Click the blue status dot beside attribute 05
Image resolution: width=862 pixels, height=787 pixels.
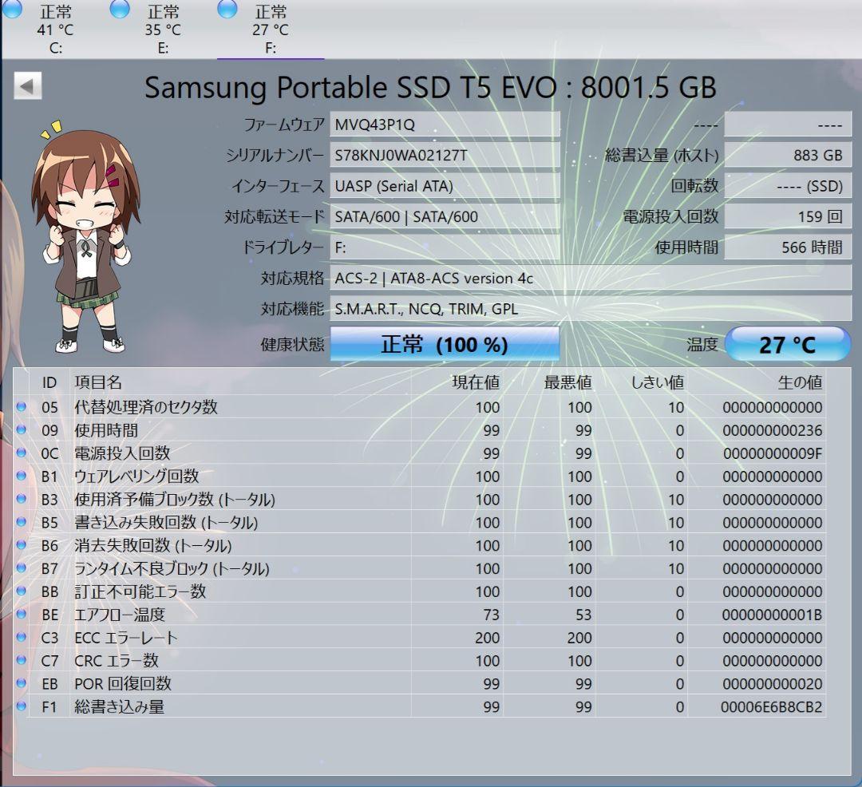[x=22, y=407]
